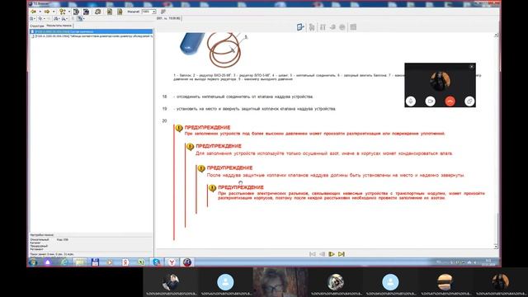Click blue device image in document
The width and height of the screenshot is (528, 297).
click(191, 44)
